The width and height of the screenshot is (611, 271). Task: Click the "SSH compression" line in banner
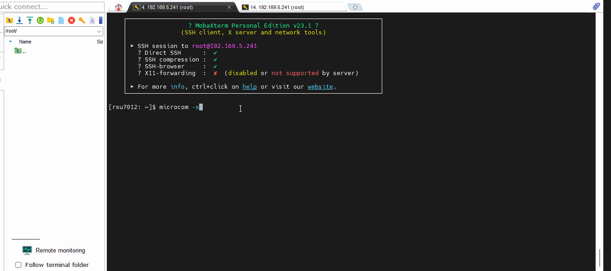177,59
